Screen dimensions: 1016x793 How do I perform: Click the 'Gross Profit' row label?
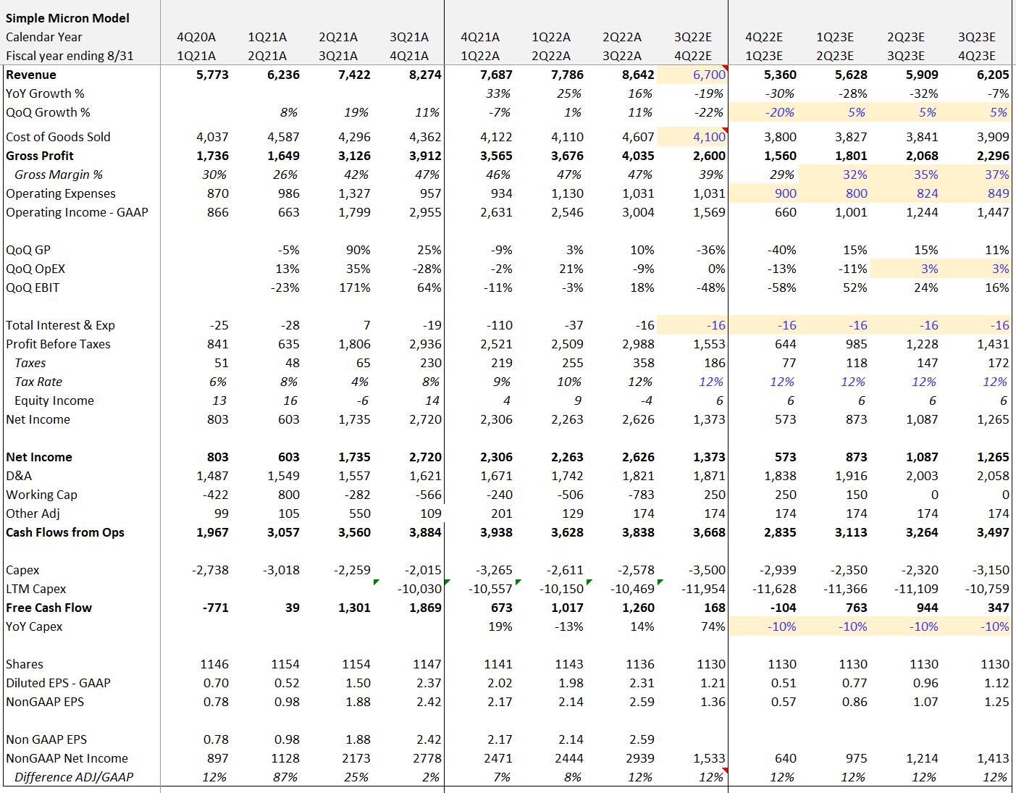click(x=40, y=156)
